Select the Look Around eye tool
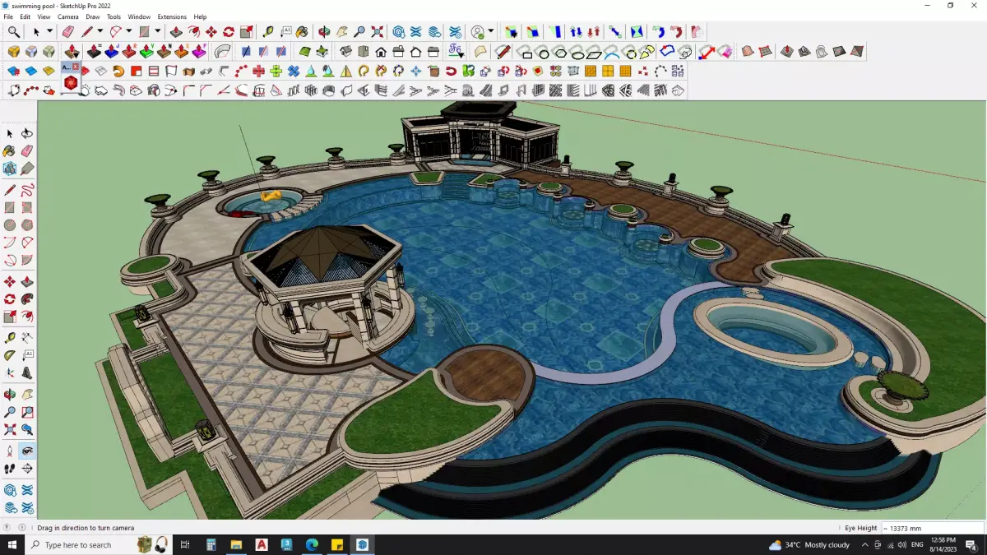 click(x=27, y=451)
